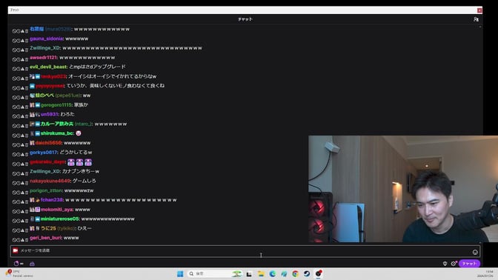Screen dimensions: 498x280
Task: Open the taskbar clock and date
Action: [x=485, y=273]
